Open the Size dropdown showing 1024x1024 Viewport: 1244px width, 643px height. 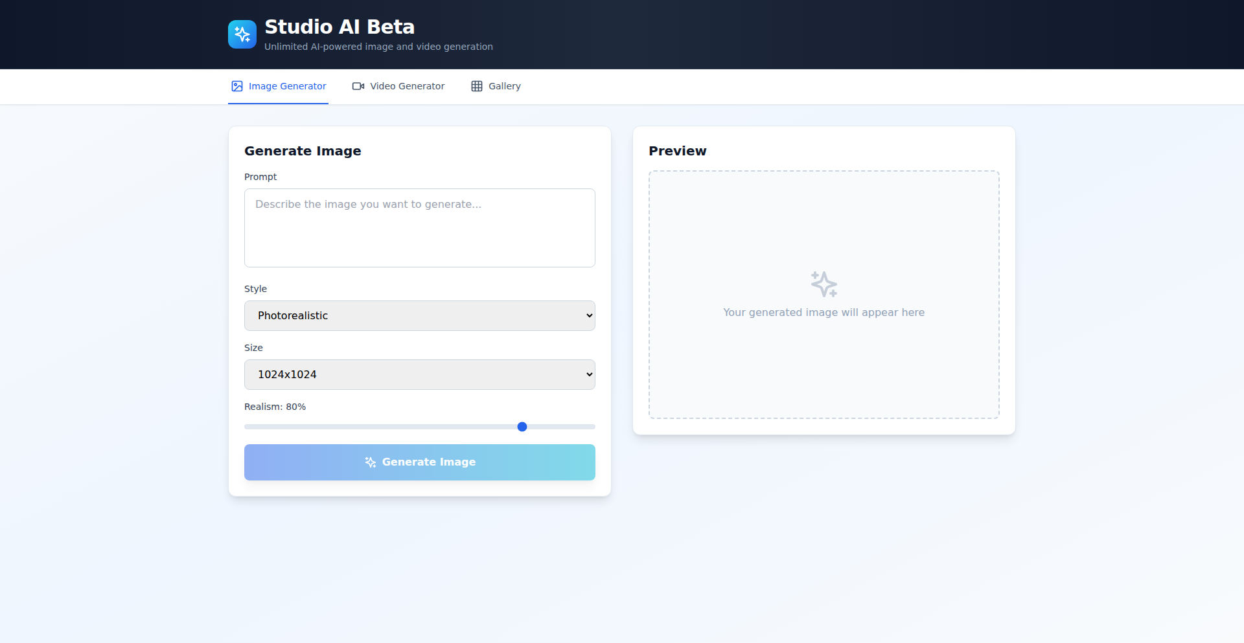[419, 375]
